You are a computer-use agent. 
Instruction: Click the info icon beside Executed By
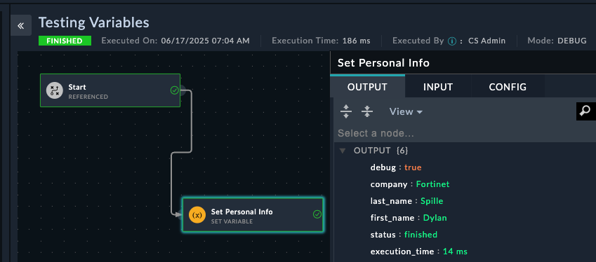click(x=451, y=41)
